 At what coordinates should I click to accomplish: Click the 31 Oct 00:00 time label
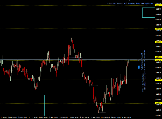pos(33,117)
